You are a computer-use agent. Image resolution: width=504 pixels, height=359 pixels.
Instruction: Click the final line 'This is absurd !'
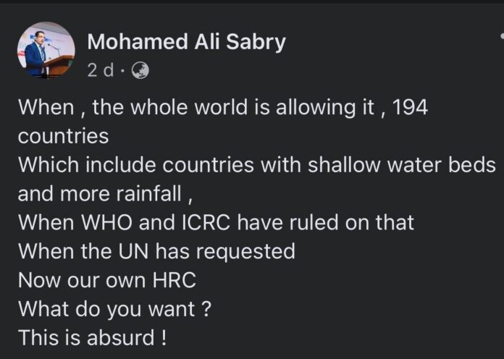tap(92, 337)
